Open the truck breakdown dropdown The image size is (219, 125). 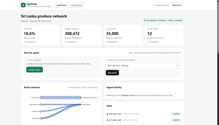(142, 66)
